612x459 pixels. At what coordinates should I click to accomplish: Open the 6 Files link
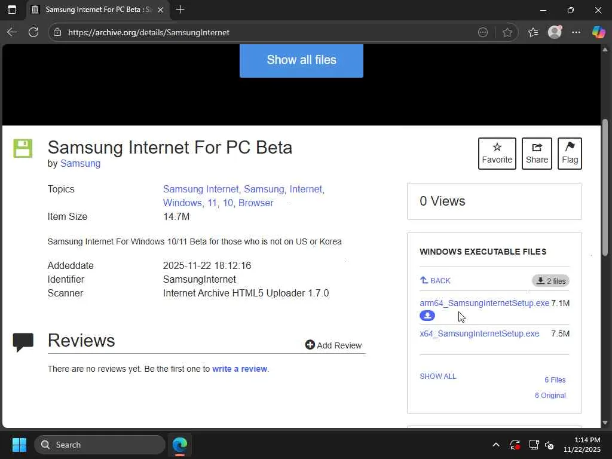coord(555,380)
